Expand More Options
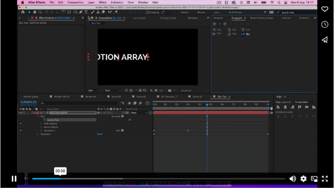Viewport: 334px width, 188px height. point(41,127)
